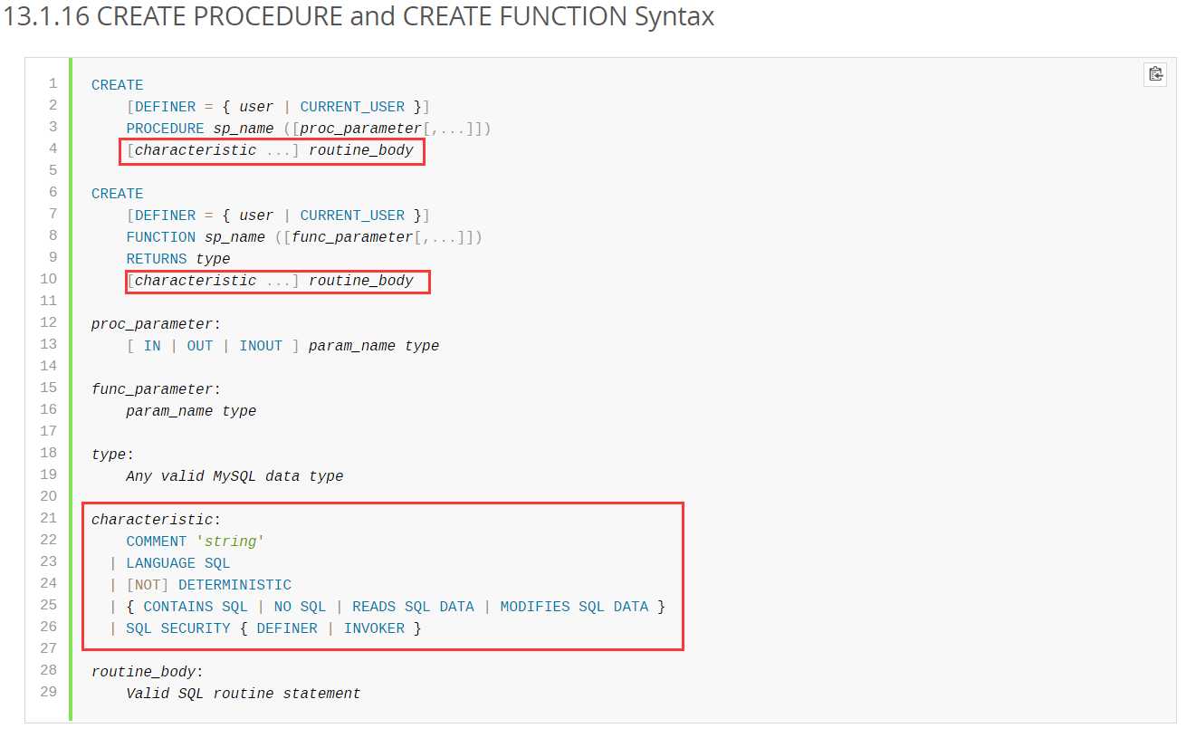Click "func_parameter:" label on line 15
This screenshot has width=1196, height=738.
pyautogui.click(x=157, y=389)
